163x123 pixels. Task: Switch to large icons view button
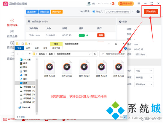pos(125,117)
